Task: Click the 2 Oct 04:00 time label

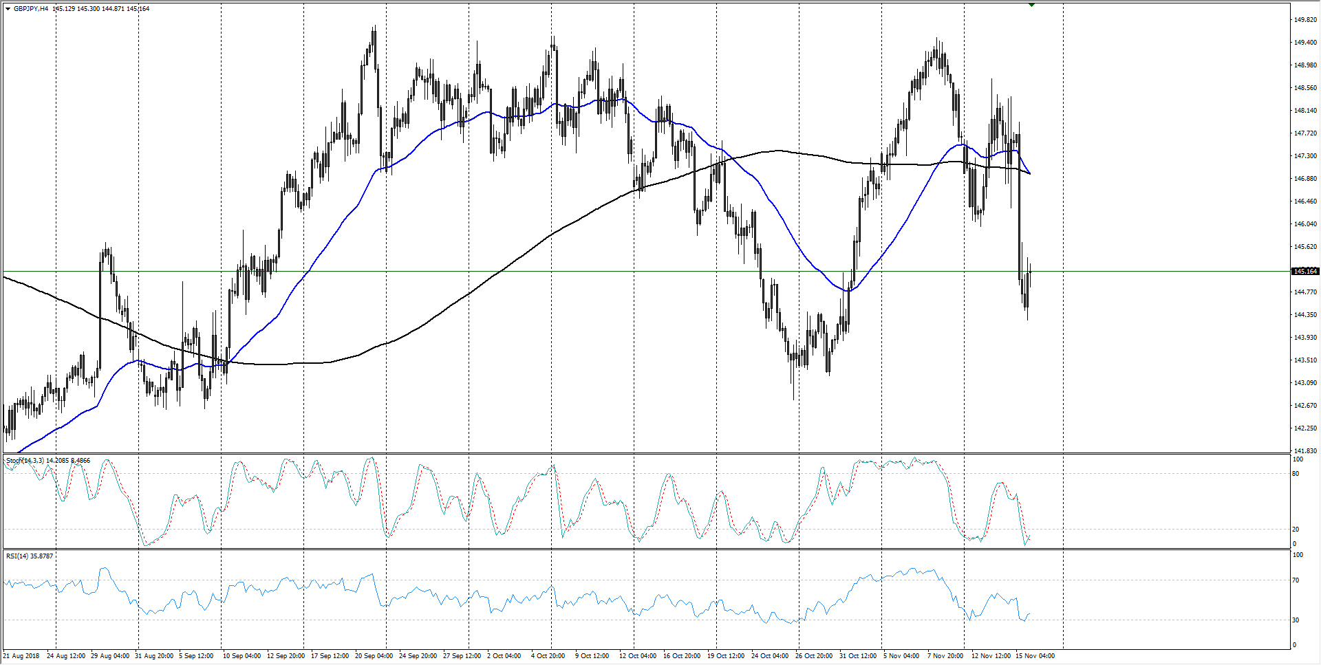Action: tap(504, 655)
